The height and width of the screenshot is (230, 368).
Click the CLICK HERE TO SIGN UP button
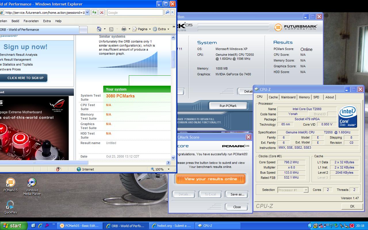click(24, 78)
